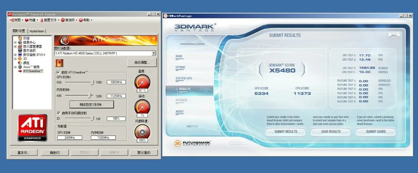Click the requested 1125MHz memory clock field
418x173 pixels.
116,96
